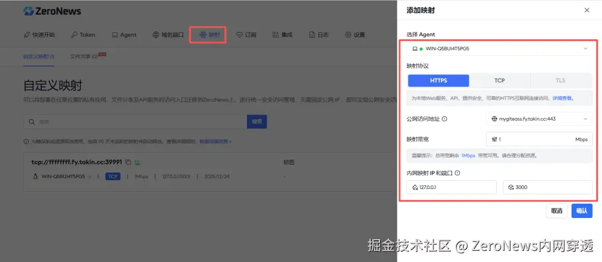This screenshot has height=262, width=602.
Task: Click the 127.0.0.1 internal IP field
Action: 452,187
